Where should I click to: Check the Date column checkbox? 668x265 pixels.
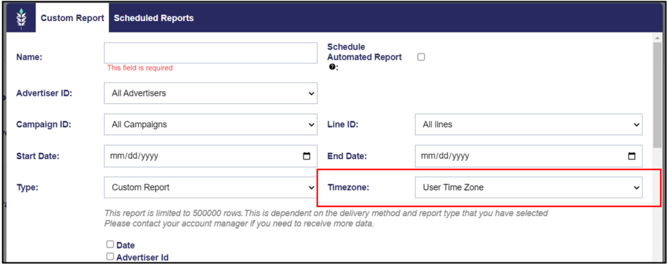click(110, 245)
